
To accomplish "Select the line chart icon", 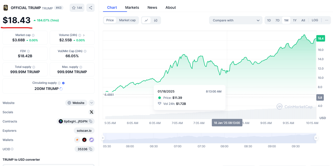I will (146, 20).
